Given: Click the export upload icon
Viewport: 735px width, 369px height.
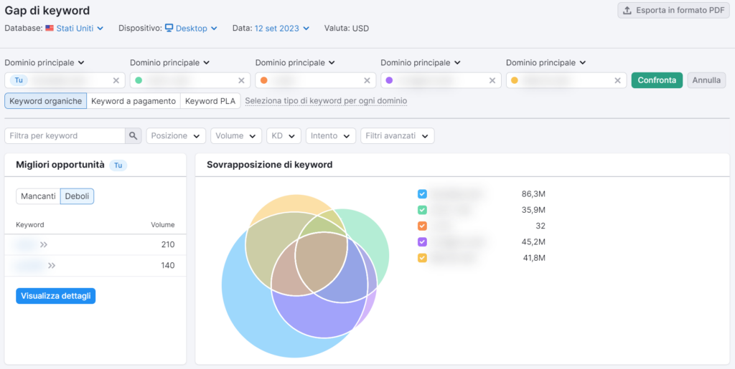Looking at the screenshot, I should coord(627,10).
